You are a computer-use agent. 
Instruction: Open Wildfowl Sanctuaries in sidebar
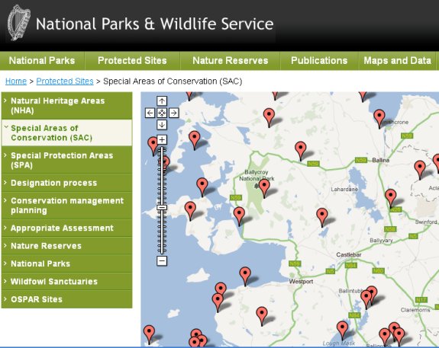[66, 282]
